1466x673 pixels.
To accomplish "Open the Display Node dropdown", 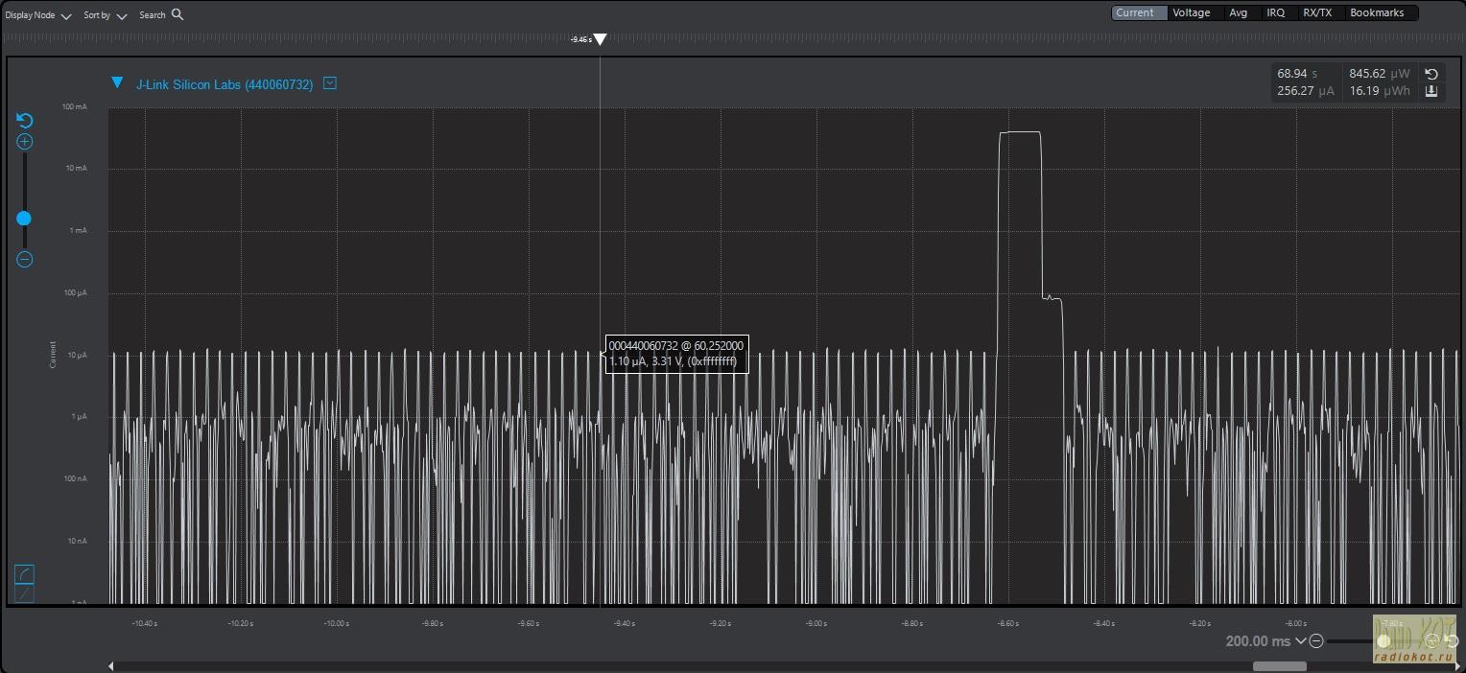I will tap(66, 16).
